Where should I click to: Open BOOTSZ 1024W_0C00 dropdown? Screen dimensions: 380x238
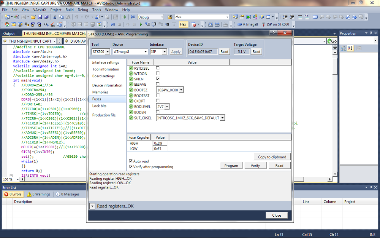pyautogui.click(x=181, y=90)
